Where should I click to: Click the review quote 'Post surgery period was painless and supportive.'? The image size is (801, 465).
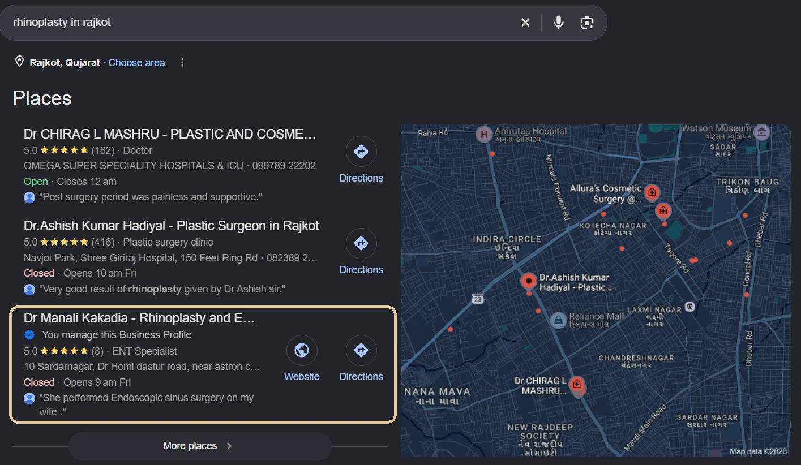coord(151,197)
